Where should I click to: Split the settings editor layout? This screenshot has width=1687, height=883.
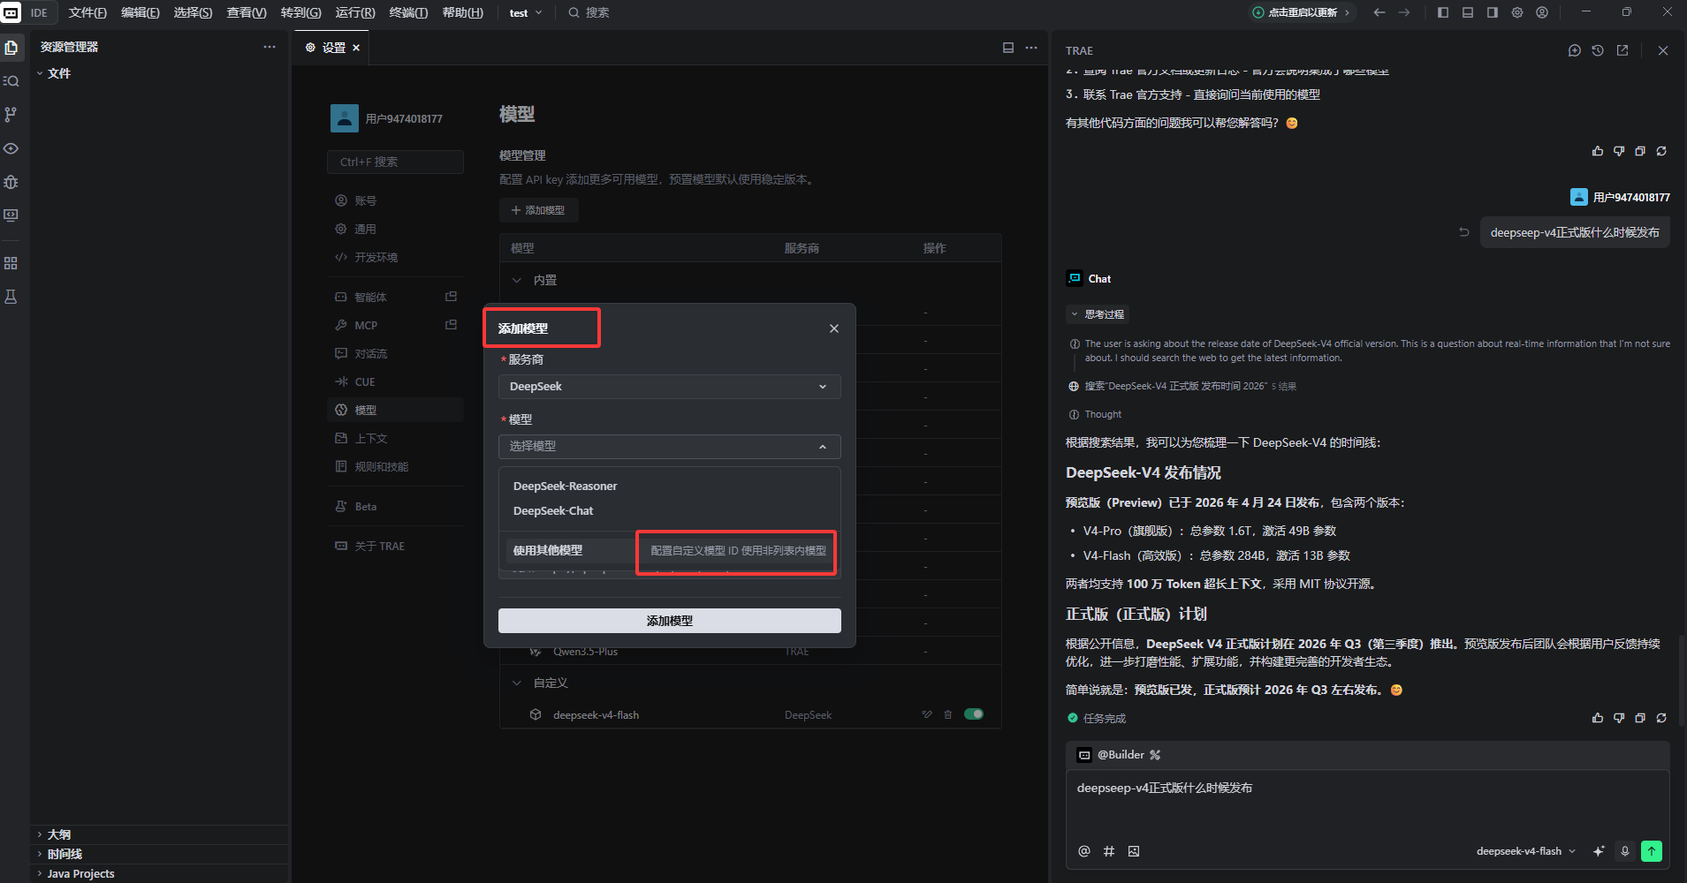tap(1008, 48)
